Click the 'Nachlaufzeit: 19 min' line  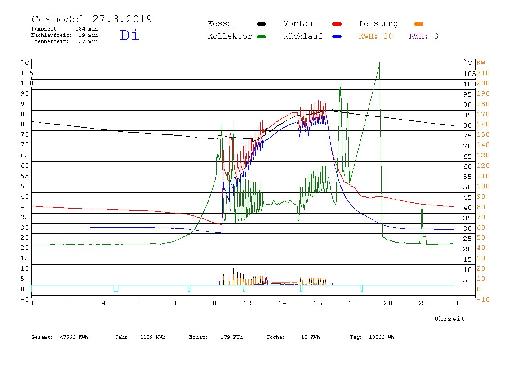pos(65,35)
